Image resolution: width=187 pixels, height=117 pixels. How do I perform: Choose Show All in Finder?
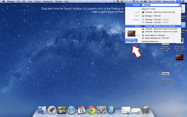[149, 9]
